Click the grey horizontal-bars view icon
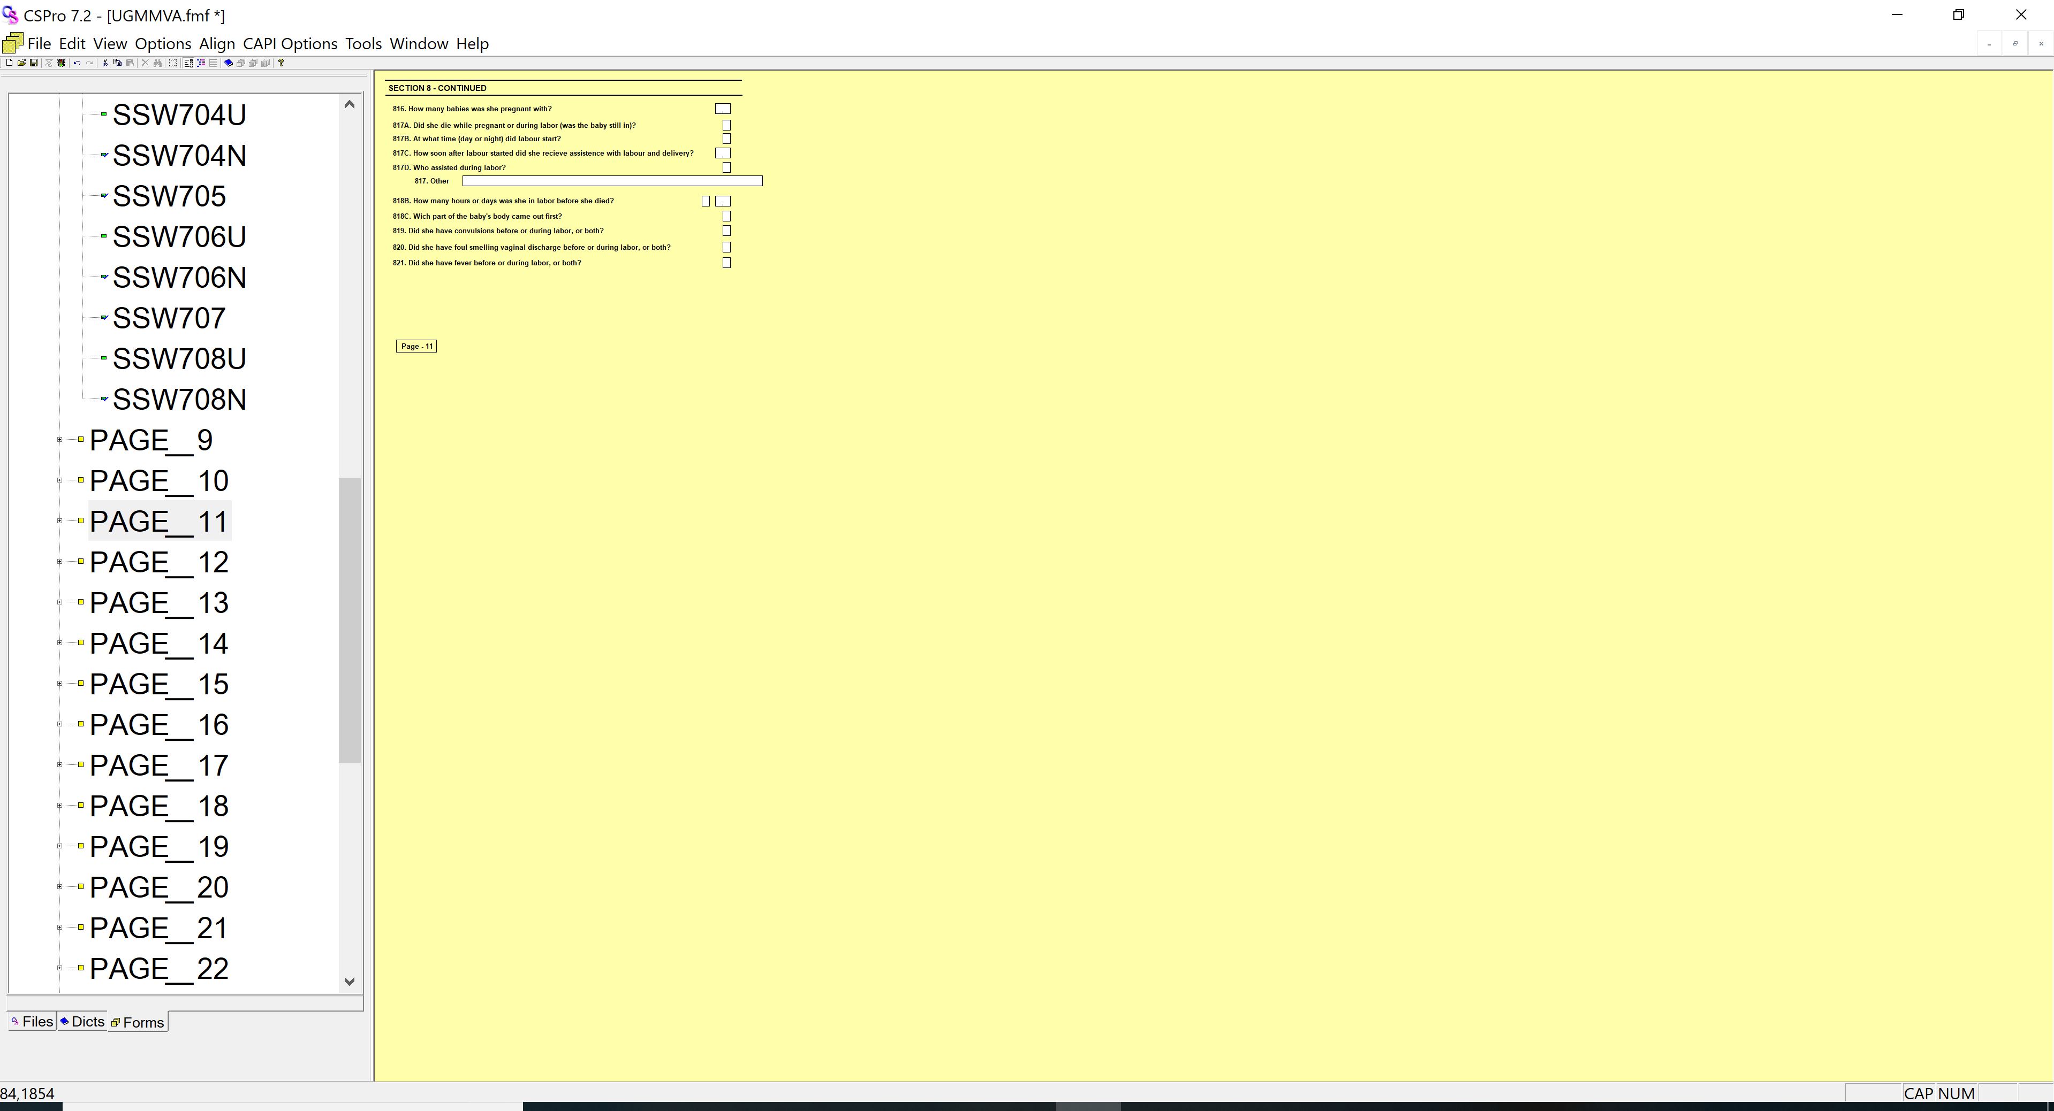 [213, 63]
